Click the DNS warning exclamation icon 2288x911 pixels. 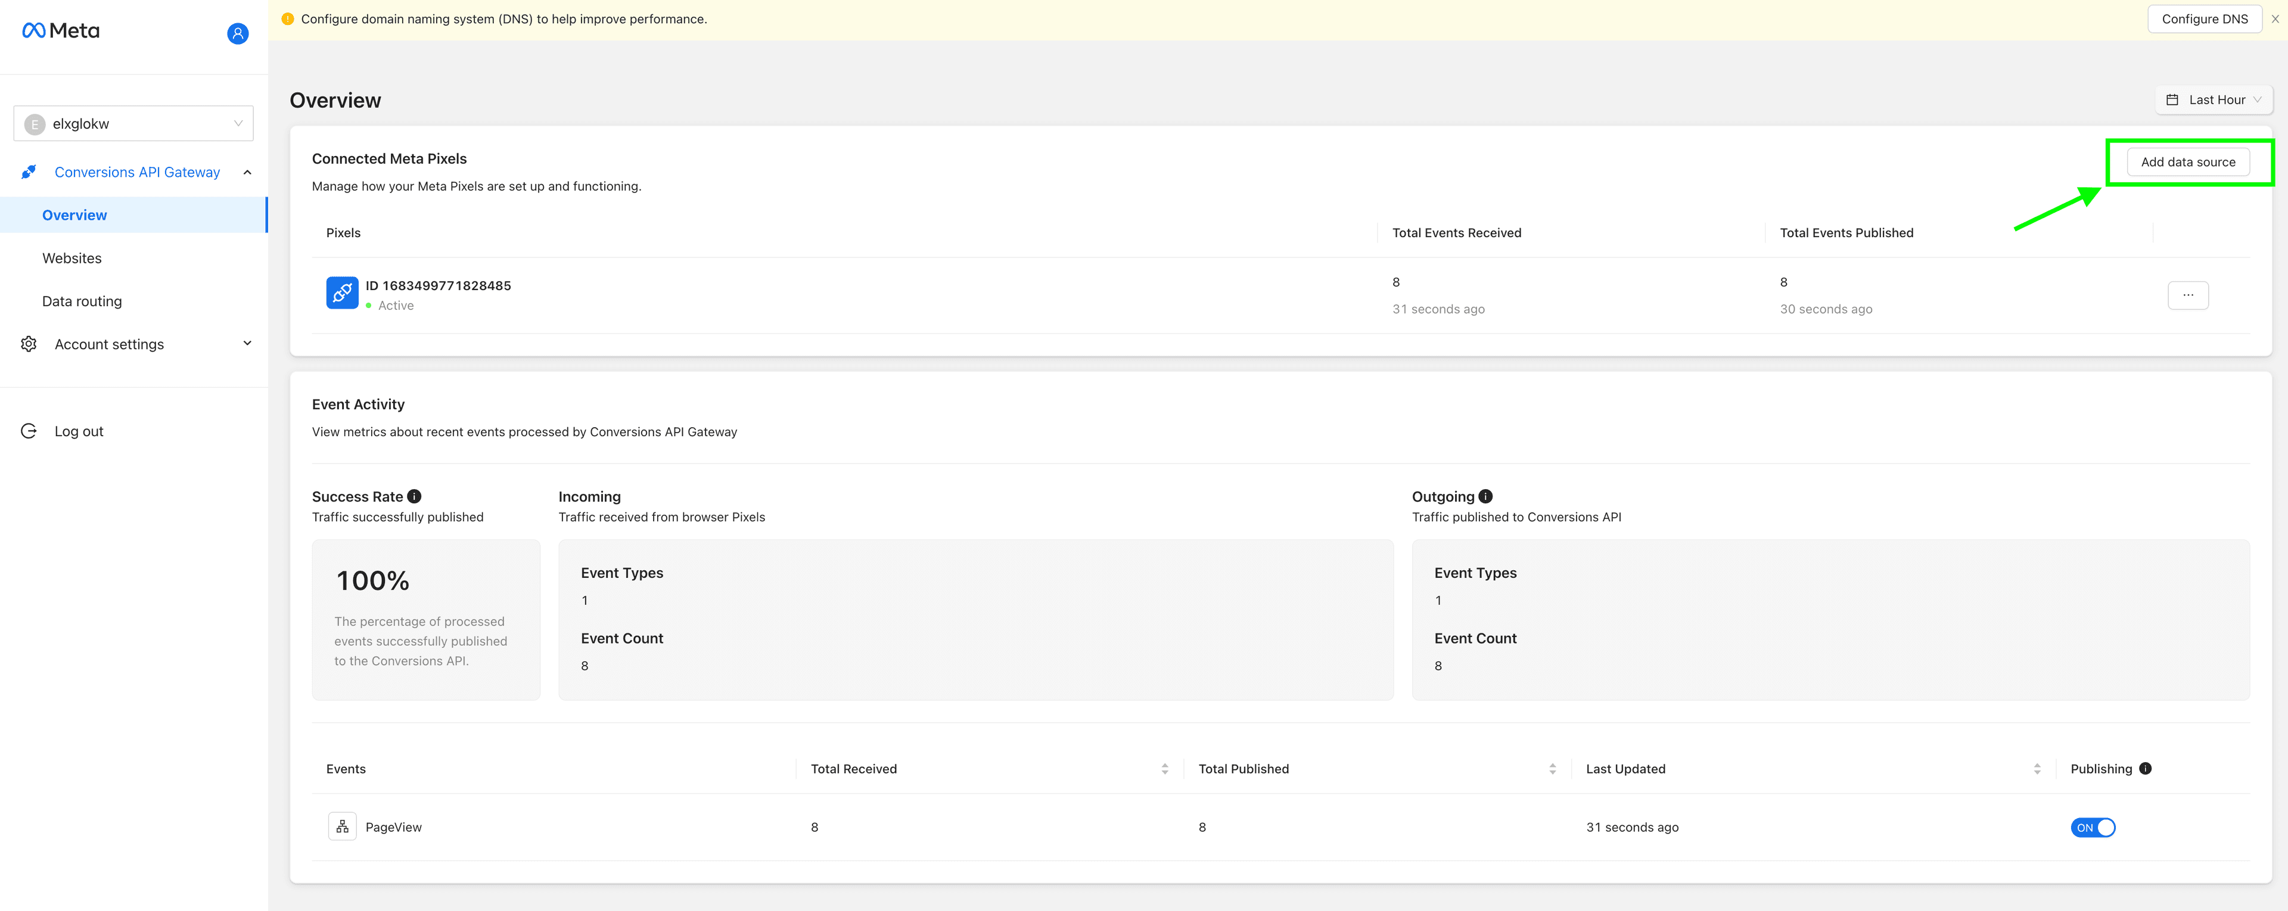click(288, 20)
